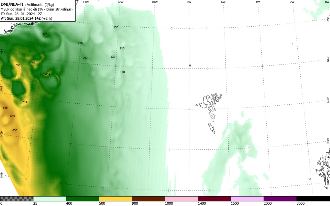
Task: Click the CAPE value 551 on the map
Action: point(18,65)
